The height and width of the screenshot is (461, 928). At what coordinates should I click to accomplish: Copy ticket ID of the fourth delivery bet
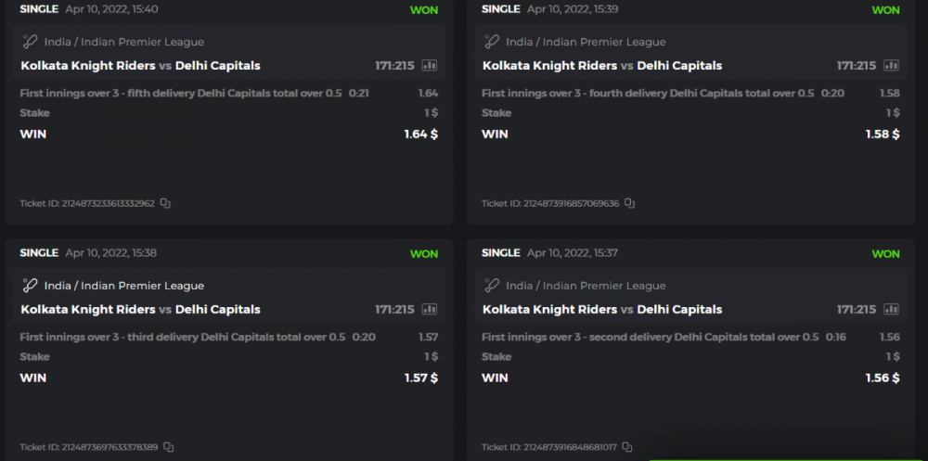pos(628,203)
